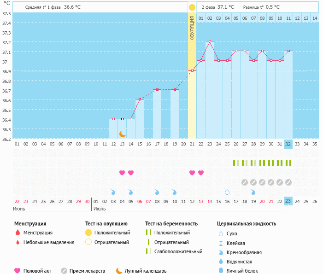Image resolution: width=323 pixels, height=274 pixels.
Task: Click the medication icon on cycle day 32
Action: coord(288,182)
